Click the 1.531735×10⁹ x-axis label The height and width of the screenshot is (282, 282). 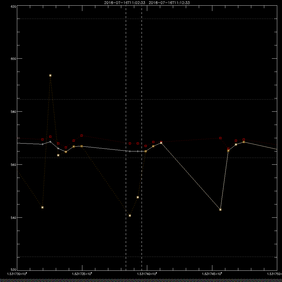82,274
